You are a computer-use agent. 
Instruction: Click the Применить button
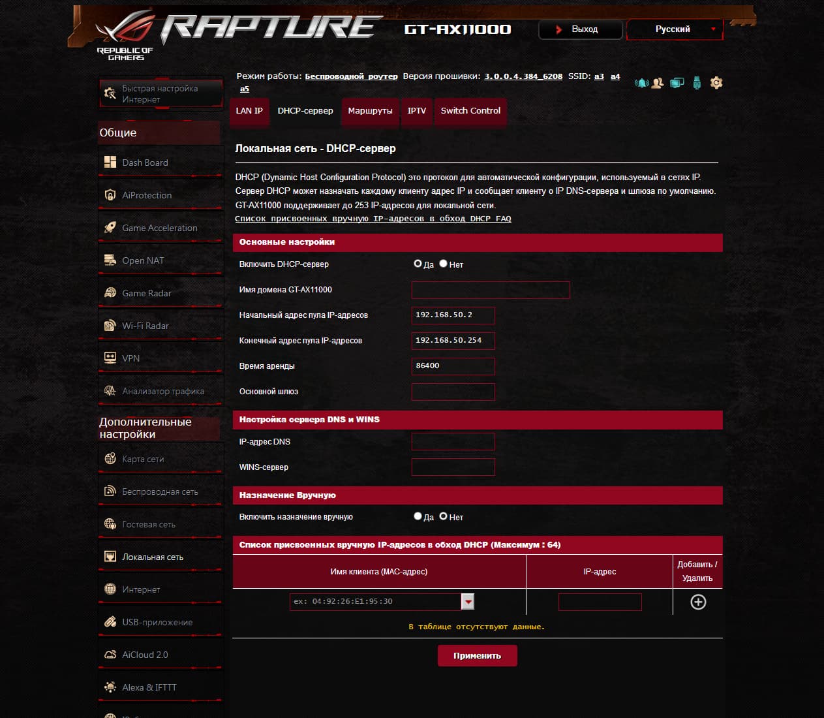(x=478, y=655)
